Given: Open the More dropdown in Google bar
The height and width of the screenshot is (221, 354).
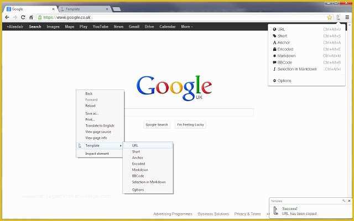Looking at the screenshot, I should [x=187, y=27].
